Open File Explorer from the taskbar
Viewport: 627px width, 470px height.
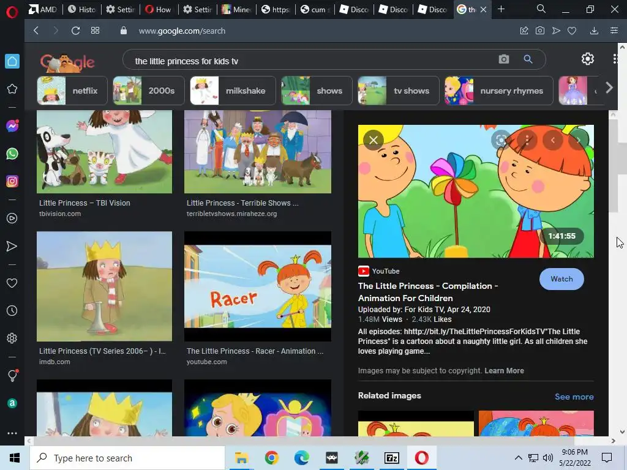pos(241,458)
